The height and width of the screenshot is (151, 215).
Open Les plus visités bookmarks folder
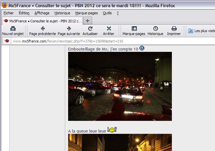[x=201, y=31]
